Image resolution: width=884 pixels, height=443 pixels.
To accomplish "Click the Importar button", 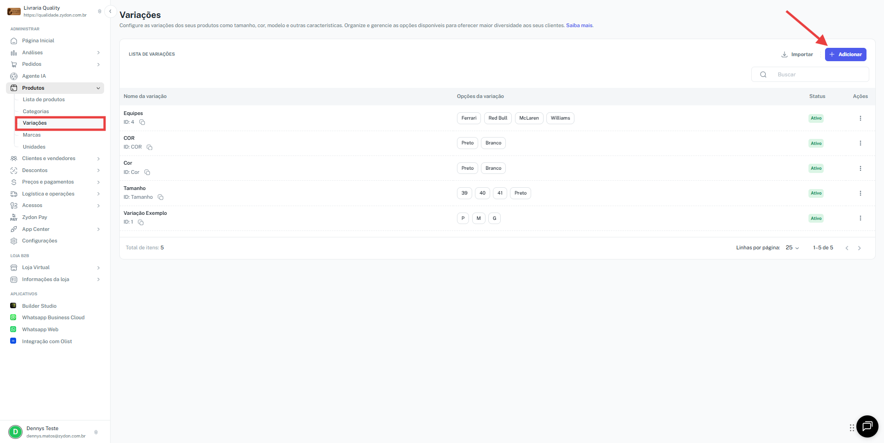I will (x=797, y=54).
